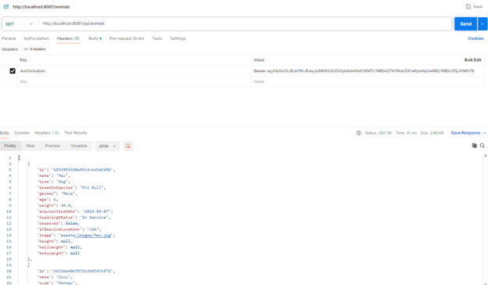The width and height of the screenshot is (488, 285).
Task: Click the network globe icon near Status
Action: [x=358, y=133]
